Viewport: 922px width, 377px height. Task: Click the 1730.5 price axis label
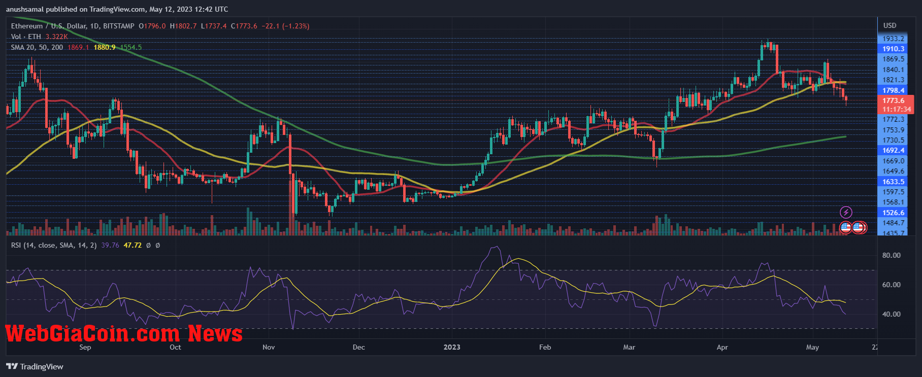[x=894, y=140]
